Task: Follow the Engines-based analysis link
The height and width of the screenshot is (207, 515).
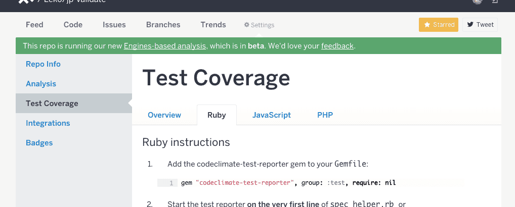Action: coord(165,46)
